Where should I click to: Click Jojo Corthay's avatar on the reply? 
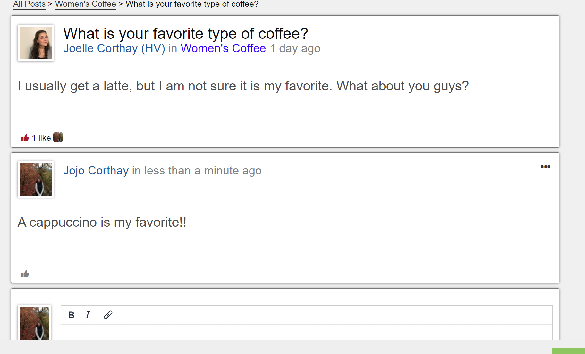pos(36,179)
